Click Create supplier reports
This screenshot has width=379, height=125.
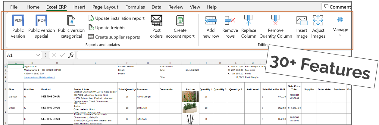114,37
